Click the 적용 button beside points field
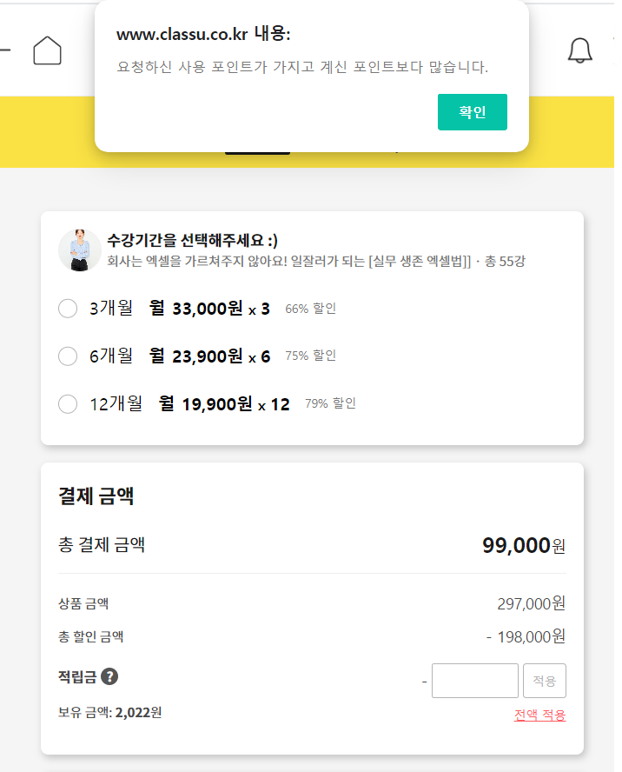This screenshot has height=772, width=622. [544, 681]
